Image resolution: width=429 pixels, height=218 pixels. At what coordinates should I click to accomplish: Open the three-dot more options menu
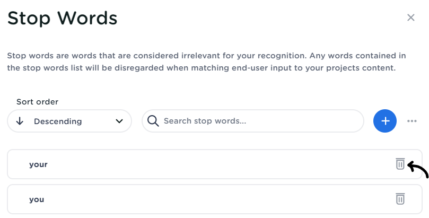pyautogui.click(x=412, y=121)
